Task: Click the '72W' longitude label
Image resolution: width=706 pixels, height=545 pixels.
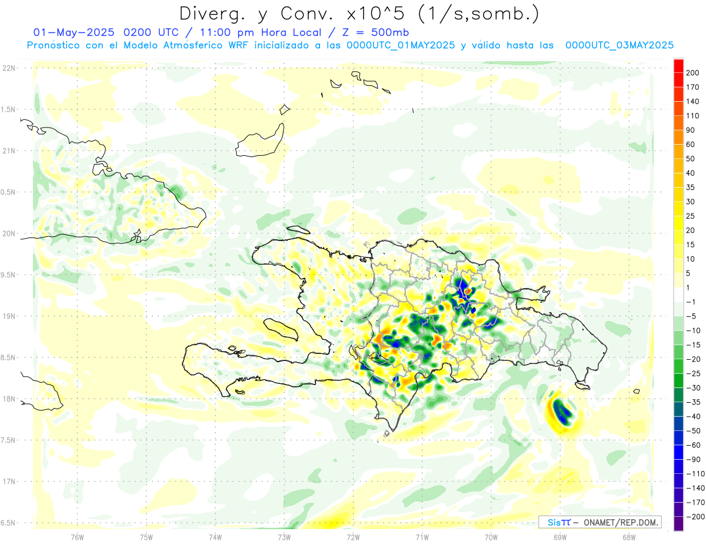Action: point(353,537)
